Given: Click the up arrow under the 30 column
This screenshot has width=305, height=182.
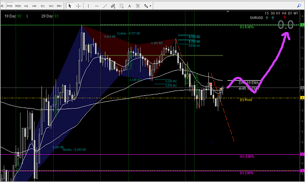Looking at the screenshot, I should click(273, 18).
